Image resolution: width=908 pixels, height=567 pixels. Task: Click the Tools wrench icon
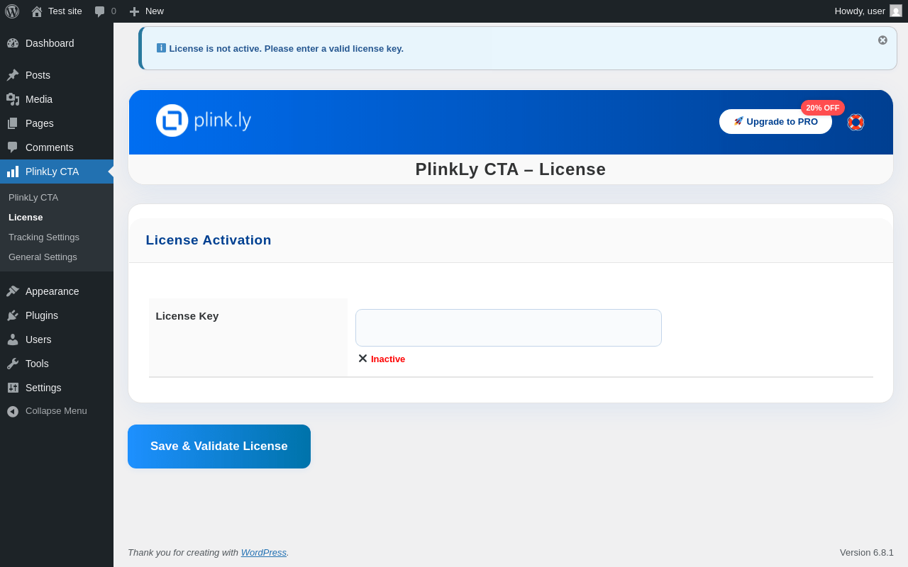[x=13, y=364]
